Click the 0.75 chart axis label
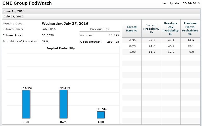The height and width of the screenshot is (126, 202). (63, 122)
